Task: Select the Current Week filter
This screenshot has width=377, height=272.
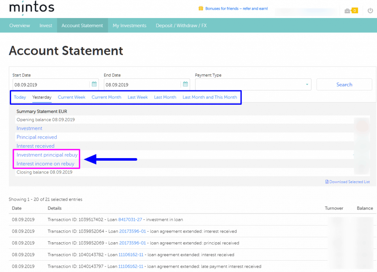Action: [71, 97]
